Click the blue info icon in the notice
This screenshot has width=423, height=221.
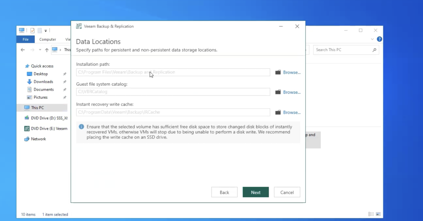click(x=81, y=127)
